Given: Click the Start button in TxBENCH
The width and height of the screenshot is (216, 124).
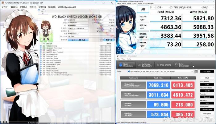Looking at the screenshot, I should [x=207, y=78].
